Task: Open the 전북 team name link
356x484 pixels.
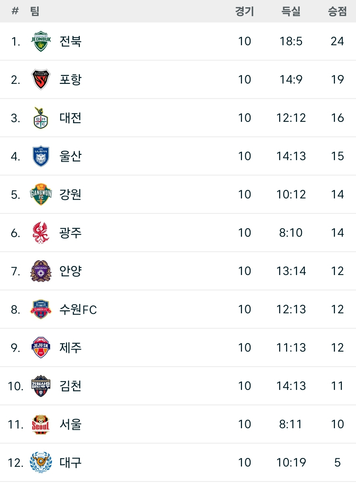Action: pos(70,41)
